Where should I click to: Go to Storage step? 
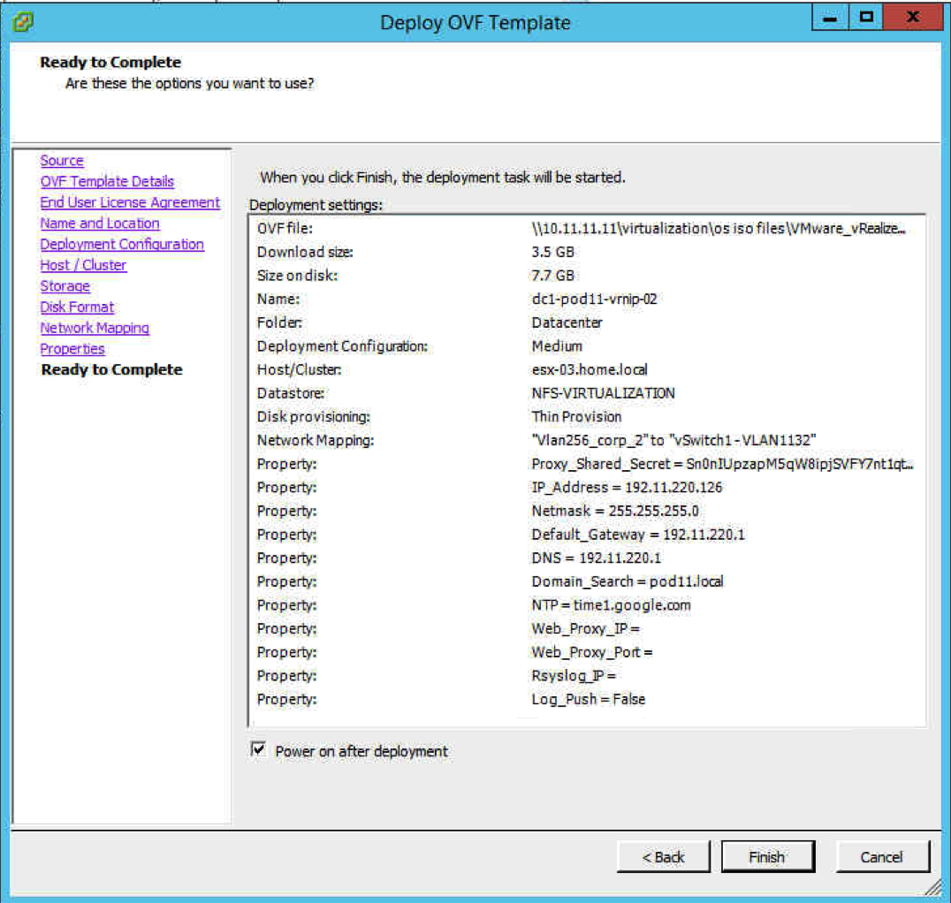(x=65, y=286)
